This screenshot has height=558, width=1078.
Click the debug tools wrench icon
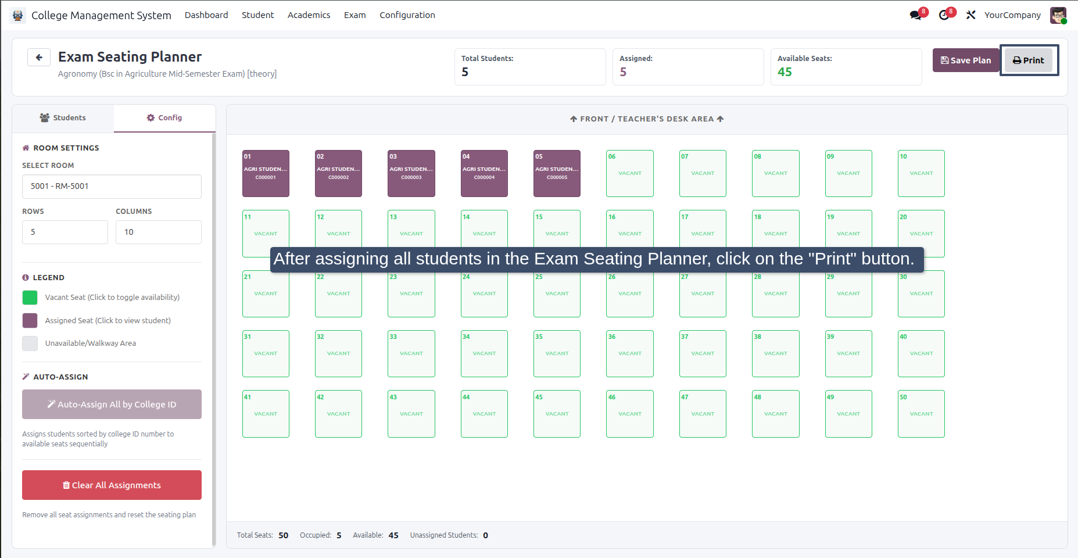[970, 15]
